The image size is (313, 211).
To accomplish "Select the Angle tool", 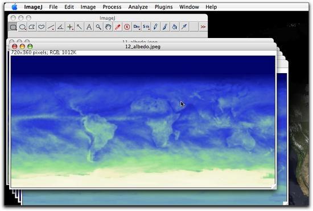I will pos(60,27).
